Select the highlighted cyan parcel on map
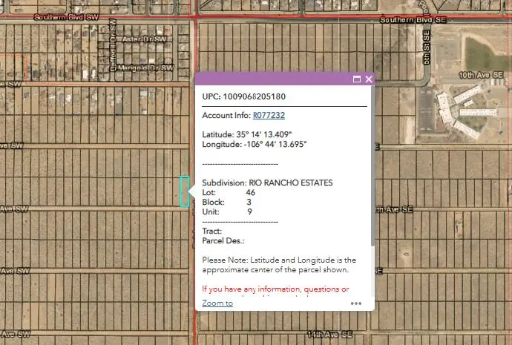This screenshot has width=512, height=345. click(185, 191)
